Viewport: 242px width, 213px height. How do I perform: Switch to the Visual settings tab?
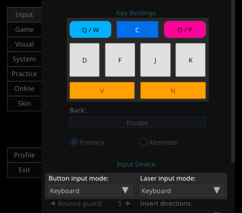(24, 44)
